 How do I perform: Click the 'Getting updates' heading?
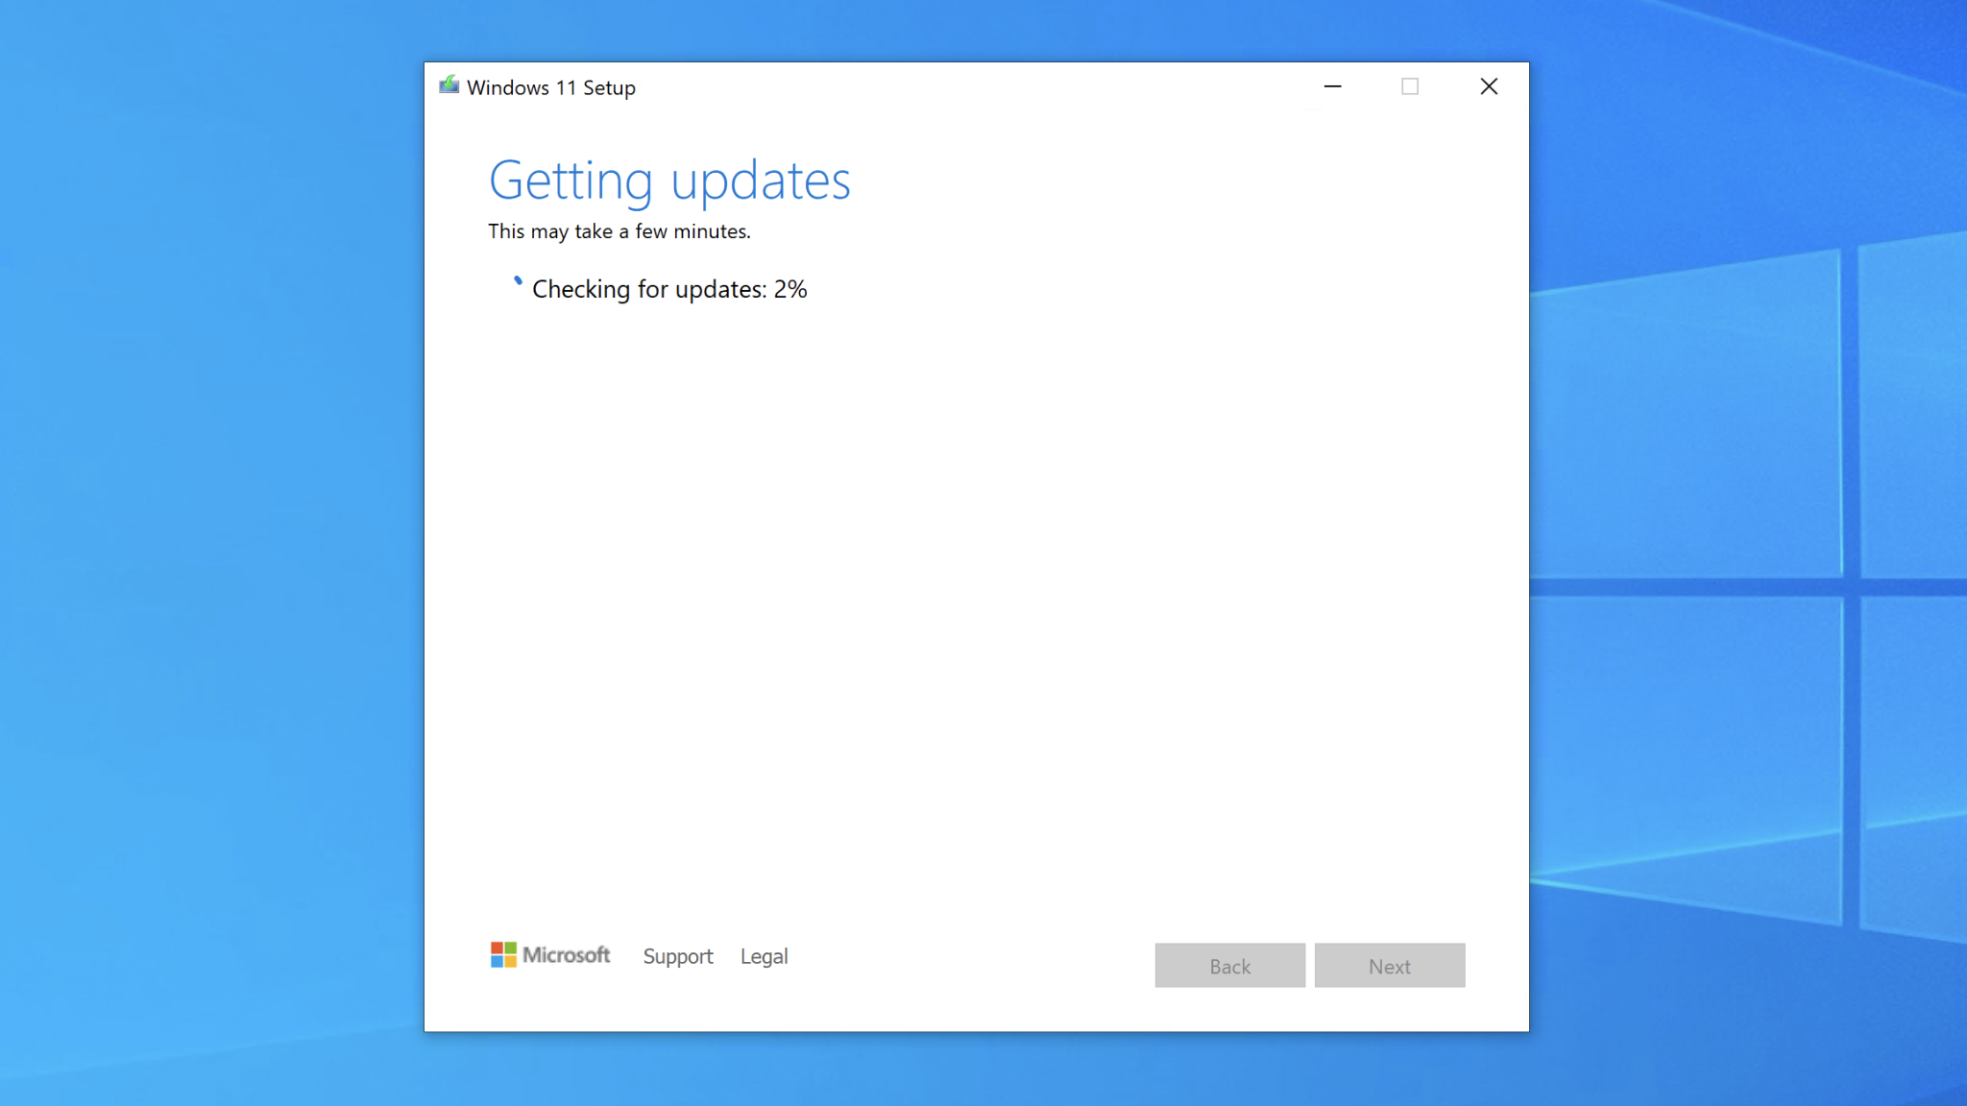click(669, 180)
